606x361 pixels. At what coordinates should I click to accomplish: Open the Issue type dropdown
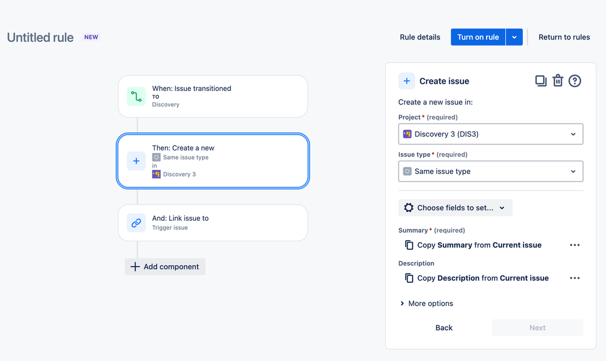click(491, 171)
